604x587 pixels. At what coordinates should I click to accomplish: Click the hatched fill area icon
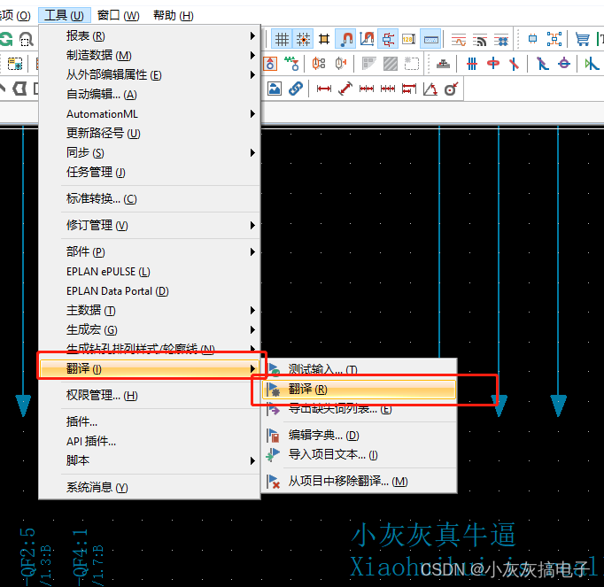coord(391,64)
